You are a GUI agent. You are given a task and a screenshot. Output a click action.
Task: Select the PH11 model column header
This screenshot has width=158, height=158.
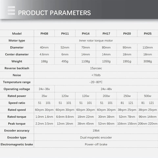pos(65,34)
